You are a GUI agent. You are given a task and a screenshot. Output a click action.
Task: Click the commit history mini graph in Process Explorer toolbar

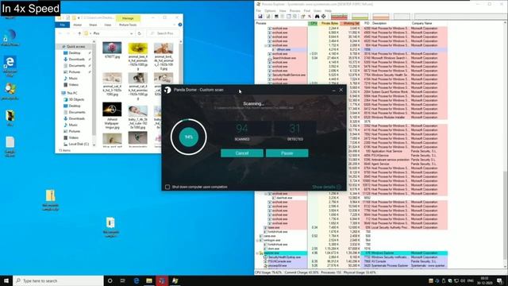tap(360, 16)
